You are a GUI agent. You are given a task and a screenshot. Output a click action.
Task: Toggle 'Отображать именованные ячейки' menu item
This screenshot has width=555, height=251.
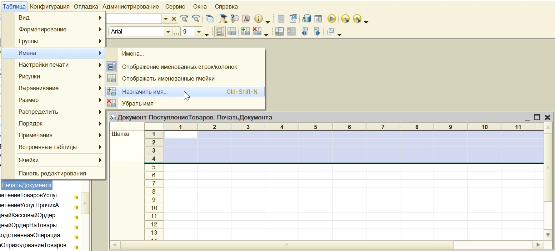click(x=168, y=78)
